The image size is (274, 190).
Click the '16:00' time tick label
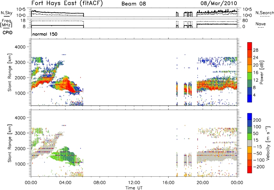coord(168,183)
